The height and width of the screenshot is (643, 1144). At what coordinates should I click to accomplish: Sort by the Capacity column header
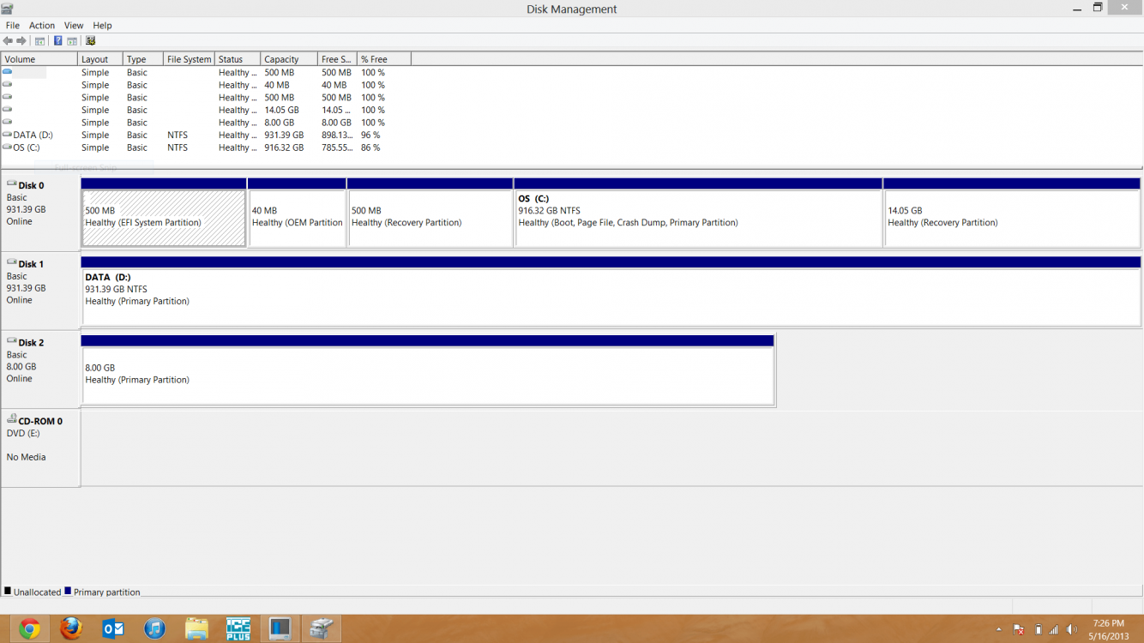click(289, 59)
